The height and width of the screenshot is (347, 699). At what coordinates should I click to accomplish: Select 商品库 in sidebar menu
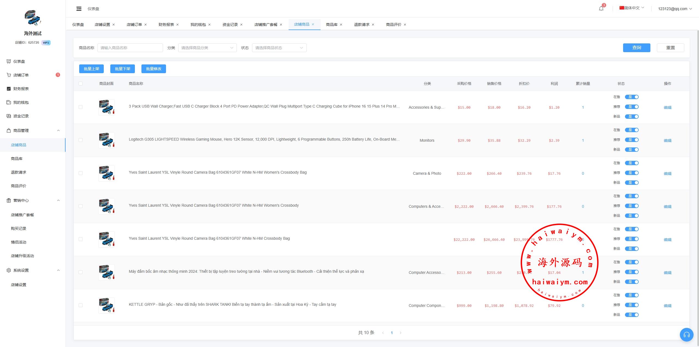pyautogui.click(x=17, y=159)
